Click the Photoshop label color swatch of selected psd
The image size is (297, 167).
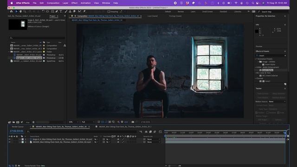[x=44, y=58]
